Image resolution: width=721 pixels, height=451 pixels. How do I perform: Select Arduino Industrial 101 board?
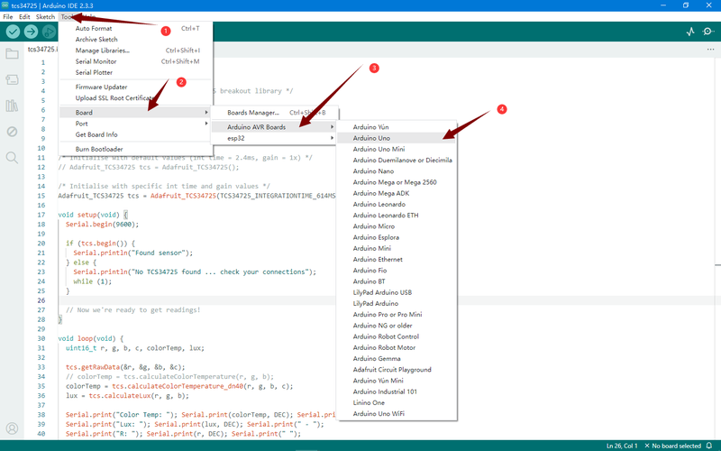[x=397, y=392]
